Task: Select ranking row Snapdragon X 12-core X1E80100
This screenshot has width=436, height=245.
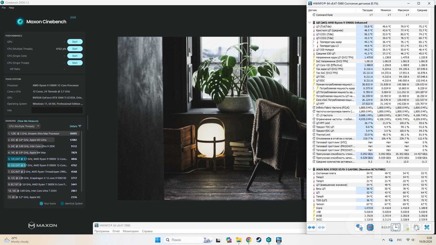Action: (43, 178)
